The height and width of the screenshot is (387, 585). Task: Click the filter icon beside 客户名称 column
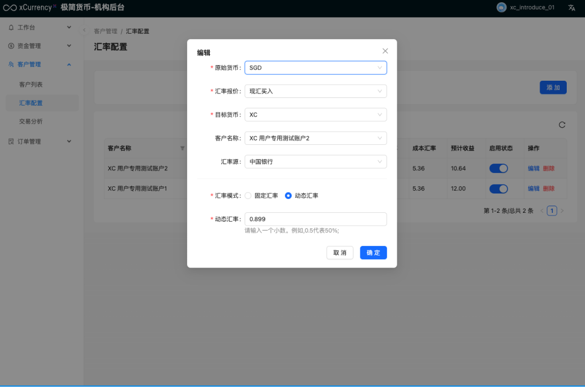pos(183,149)
